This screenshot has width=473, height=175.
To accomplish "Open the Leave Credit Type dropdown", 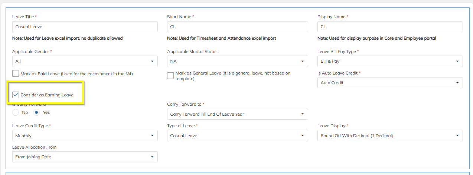I will pos(85,136).
